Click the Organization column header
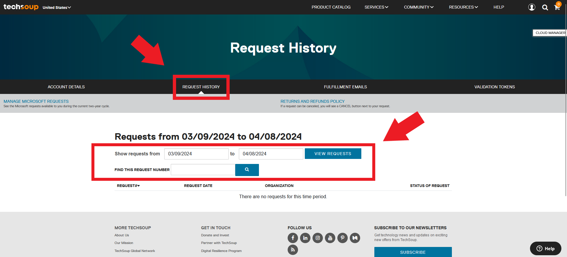 (x=279, y=186)
